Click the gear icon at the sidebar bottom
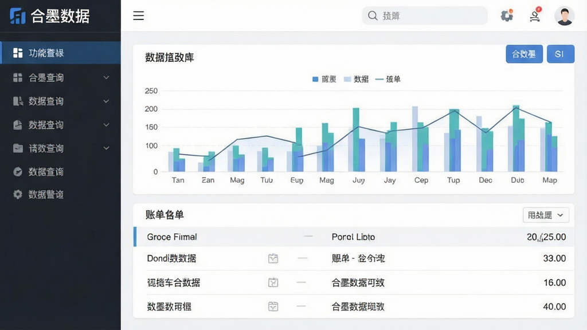The width and height of the screenshot is (587, 330). [x=18, y=195]
